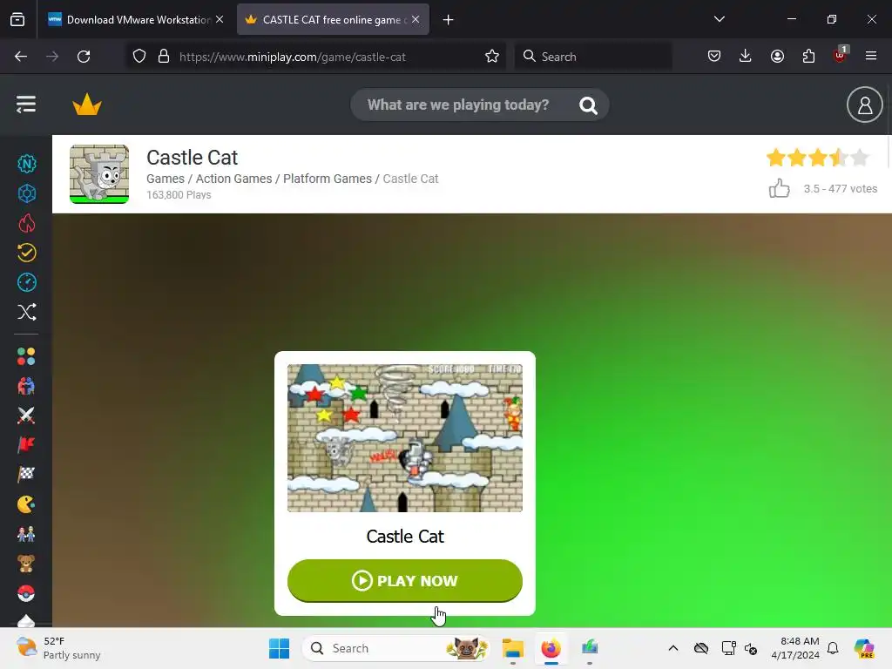Rate Castle Cat with the fifth star
This screenshot has height=669, width=892.
click(x=860, y=158)
